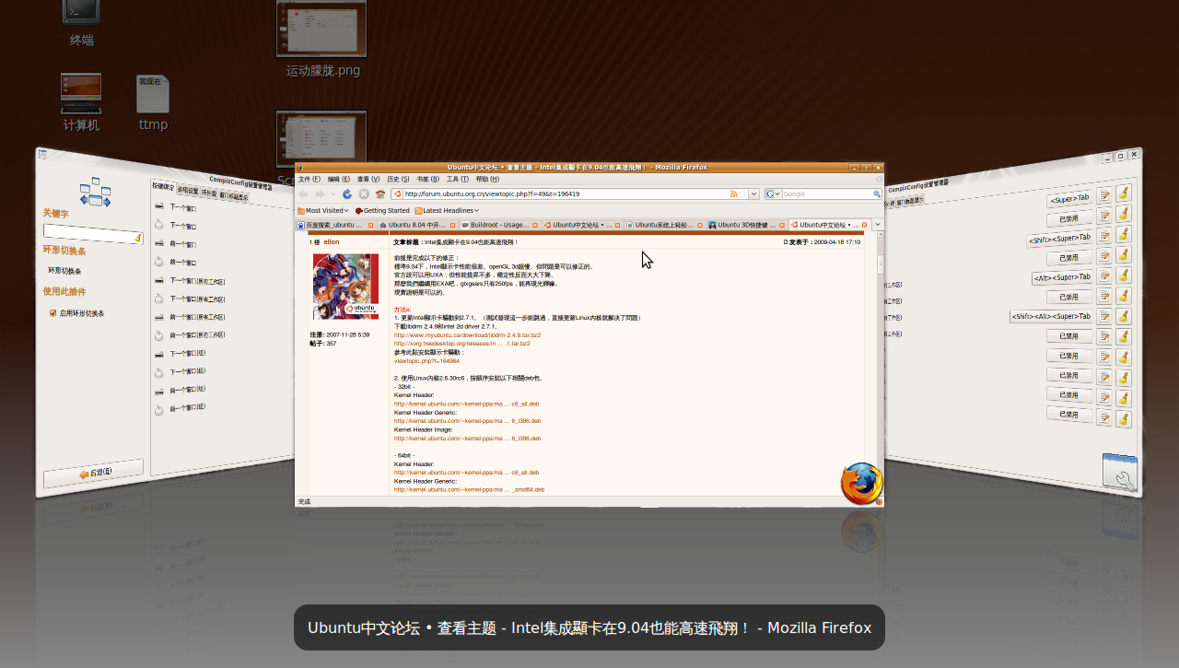Image resolution: width=1179 pixels, height=668 pixels.
Task: Click the search magnifier icon in Firefox
Action: click(877, 194)
